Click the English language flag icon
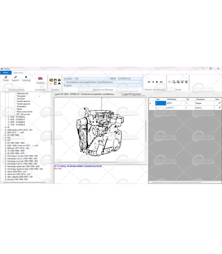 (40, 78)
